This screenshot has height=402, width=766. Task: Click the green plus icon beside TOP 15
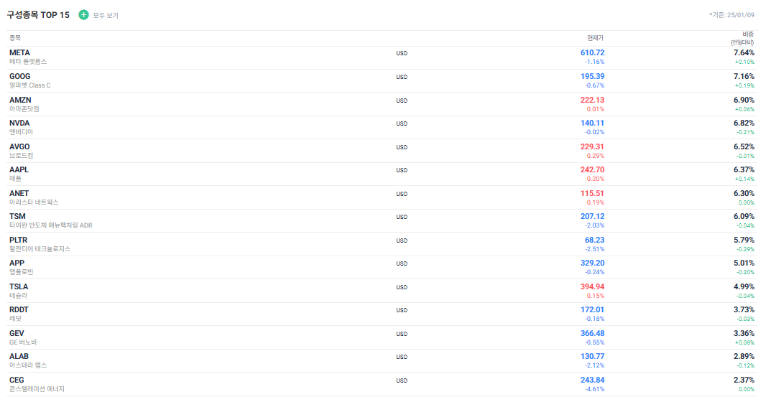[83, 15]
